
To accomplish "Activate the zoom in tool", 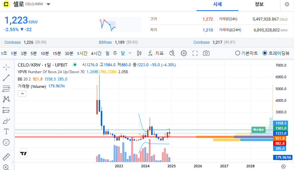I will [x=6, y=167].
